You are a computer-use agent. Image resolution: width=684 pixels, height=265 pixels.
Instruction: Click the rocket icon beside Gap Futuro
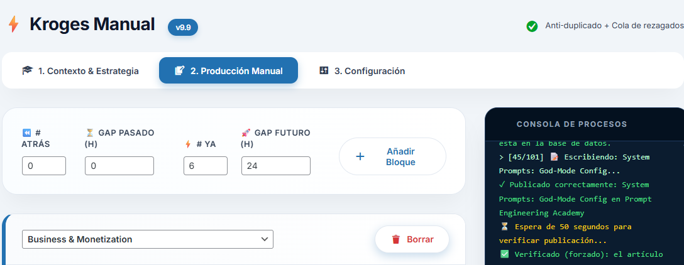(x=246, y=132)
